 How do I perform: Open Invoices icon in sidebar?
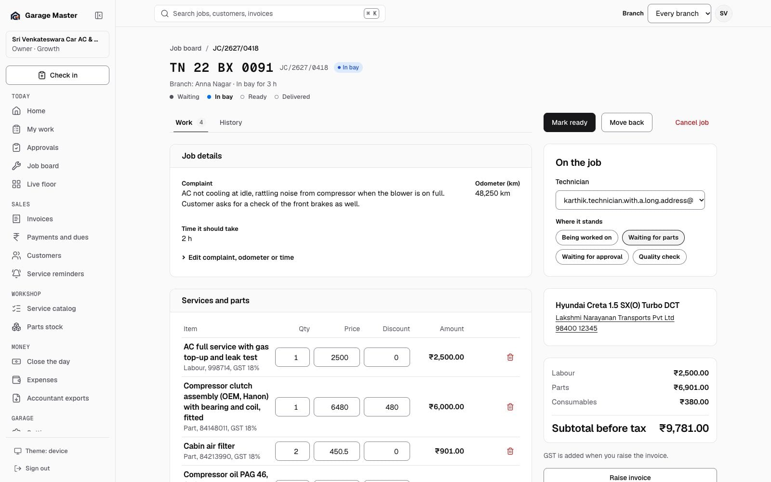(x=16, y=219)
